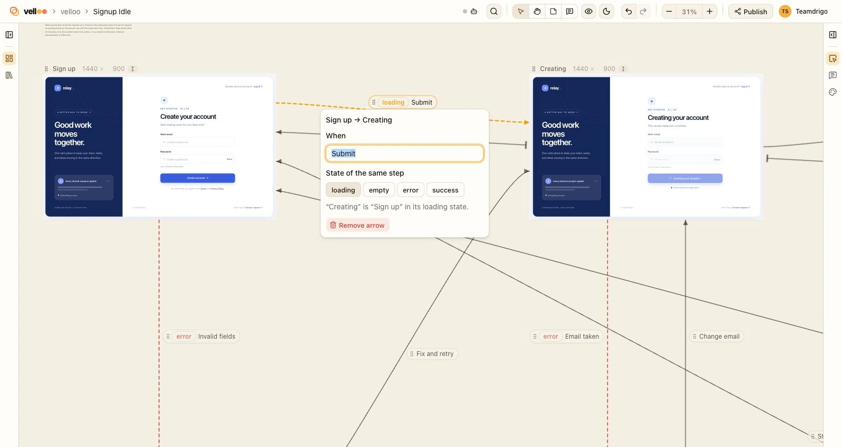Select the hand pan tool
This screenshot has width=842, height=447.
pos(537,11)
